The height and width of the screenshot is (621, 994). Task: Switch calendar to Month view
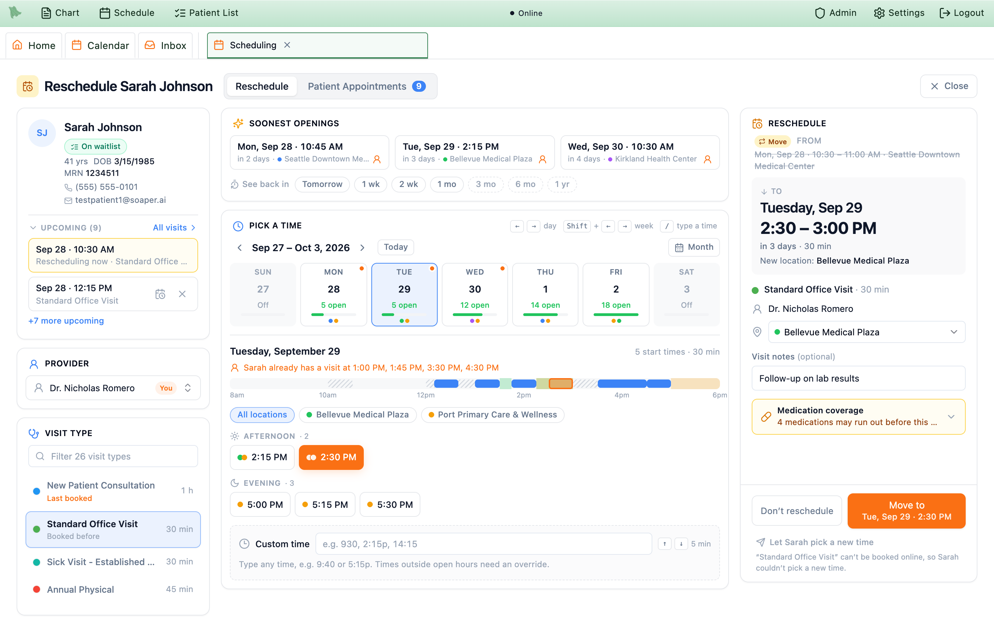pos(694,247)
